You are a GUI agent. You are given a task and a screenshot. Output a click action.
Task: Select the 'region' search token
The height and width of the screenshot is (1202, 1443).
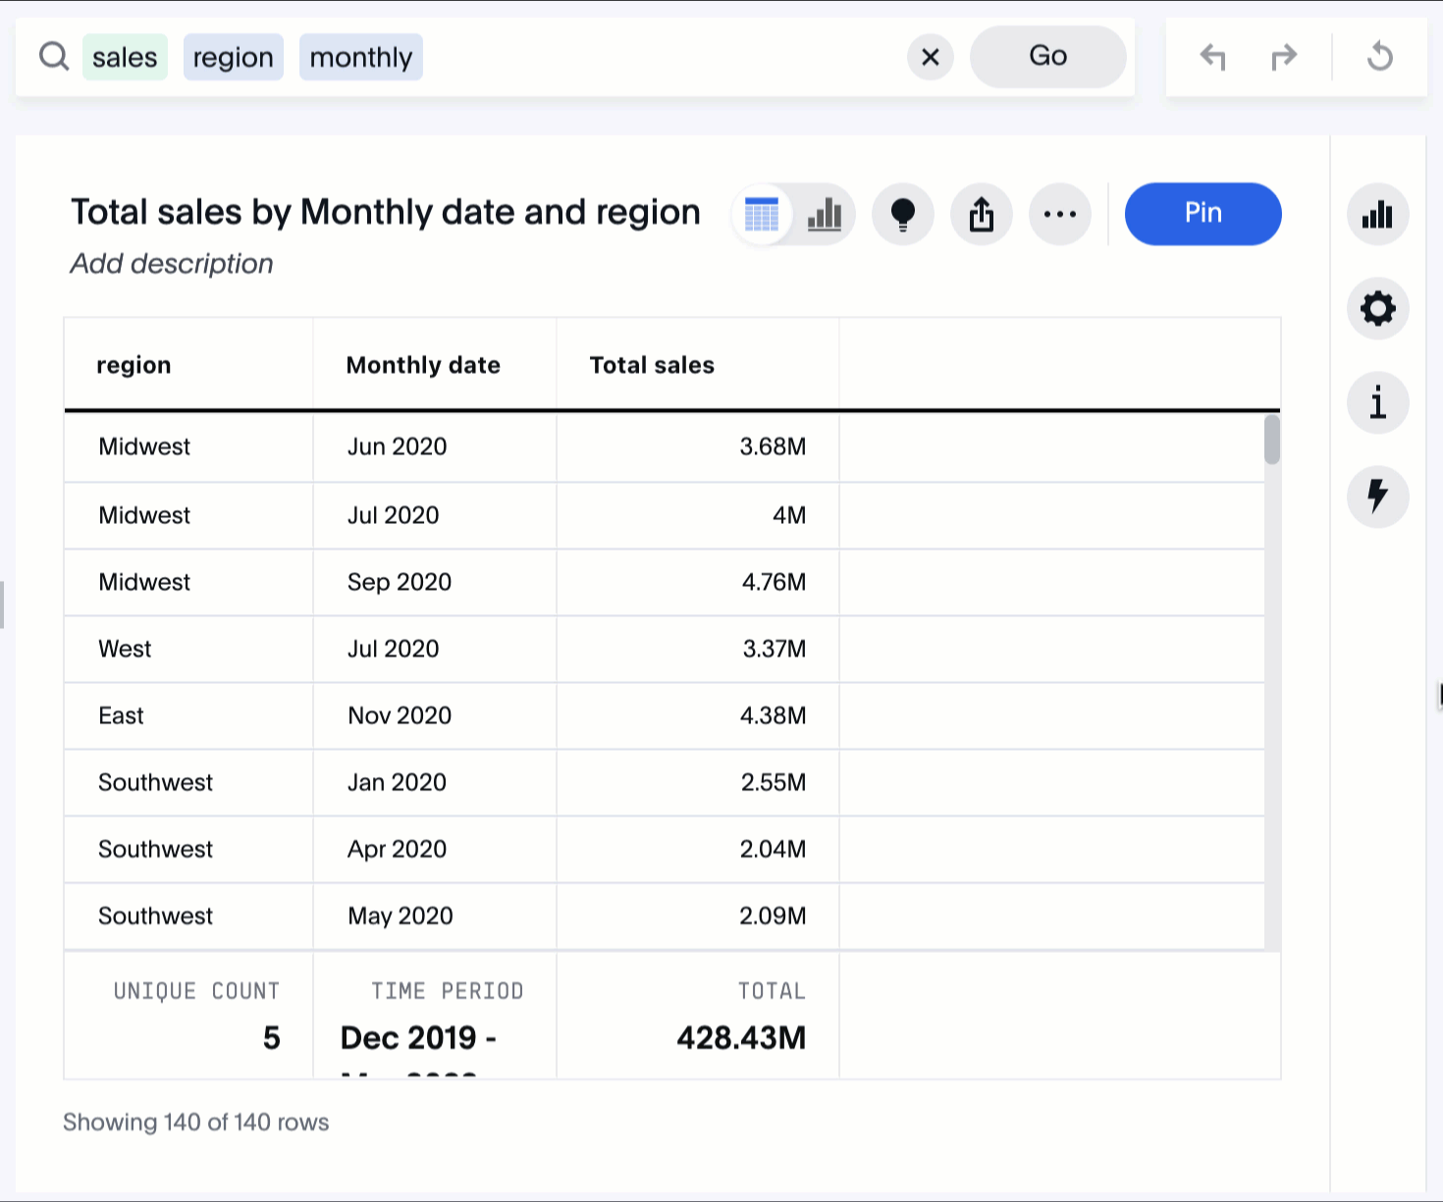[234, 57]
